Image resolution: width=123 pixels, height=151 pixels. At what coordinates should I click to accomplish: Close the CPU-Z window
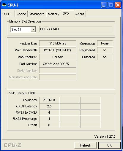(x=118, y=5)
